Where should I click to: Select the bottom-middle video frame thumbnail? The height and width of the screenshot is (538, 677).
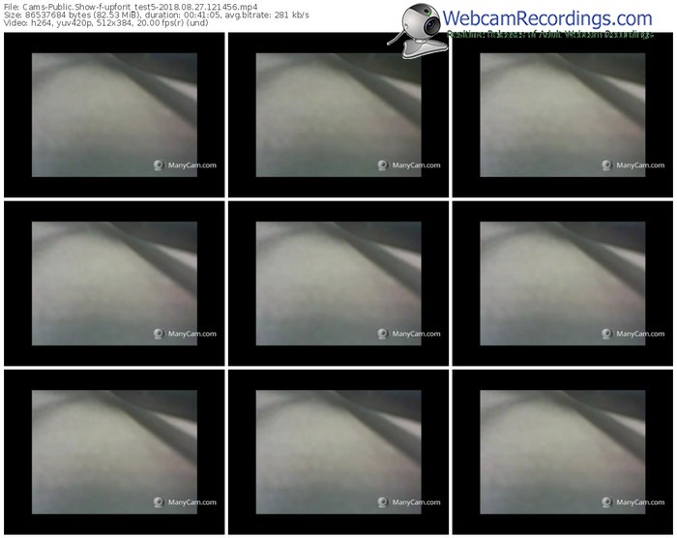[x=338, y=451]
